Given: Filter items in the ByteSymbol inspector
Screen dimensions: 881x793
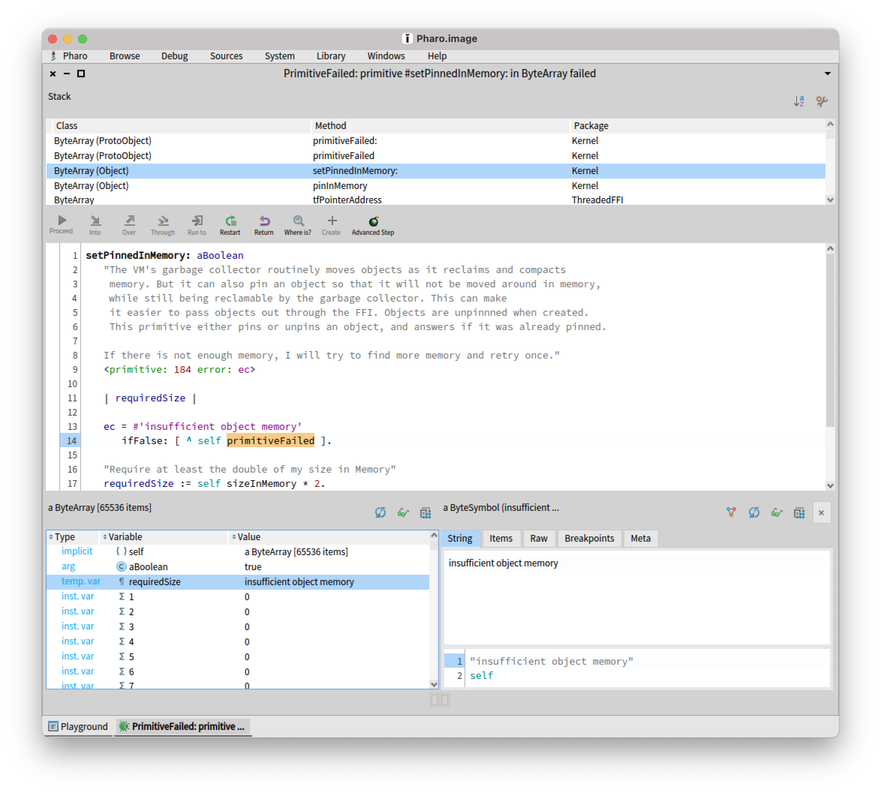Looking at the screenshot, I should [732, 512].
